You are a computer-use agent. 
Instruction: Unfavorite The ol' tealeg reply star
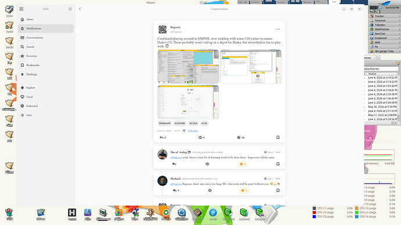[243, 164]
